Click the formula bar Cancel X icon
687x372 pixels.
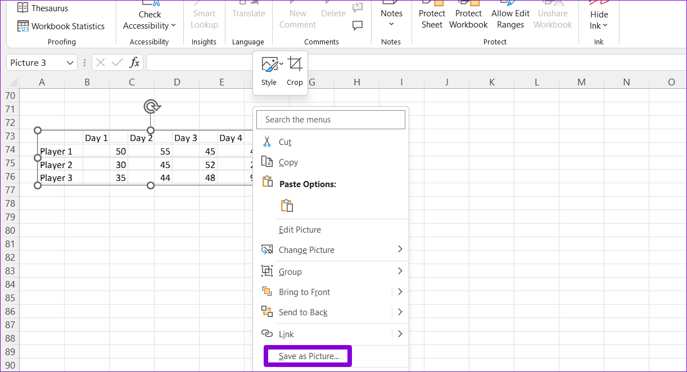(x=101, y=62)
